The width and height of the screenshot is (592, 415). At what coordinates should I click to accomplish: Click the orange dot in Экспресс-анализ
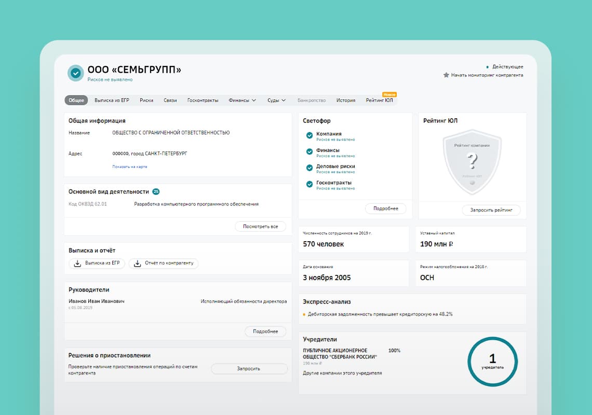pyautogui.click(x=304, y=314)
